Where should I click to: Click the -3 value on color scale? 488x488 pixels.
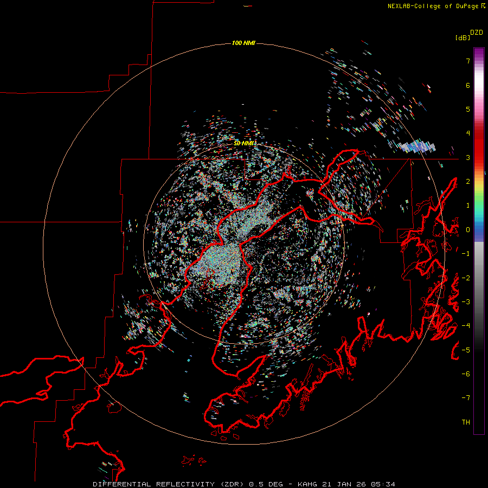click(466, 302)
